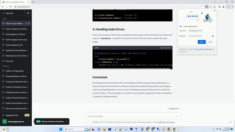Open File Explorer from the taskbar
235x132 pixels.
tap(104, 129)
